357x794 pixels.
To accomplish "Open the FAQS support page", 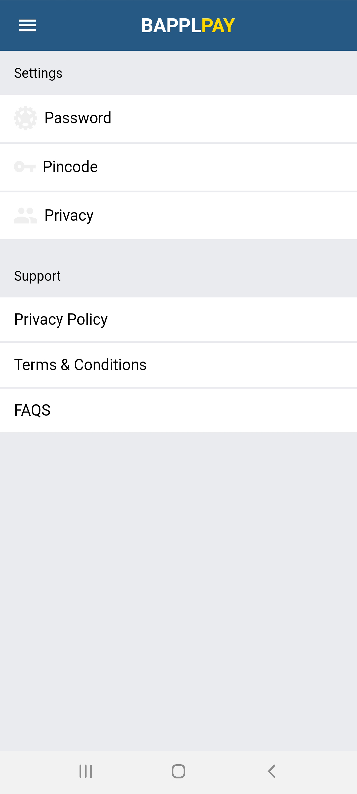I will click(x=32, y=410).
